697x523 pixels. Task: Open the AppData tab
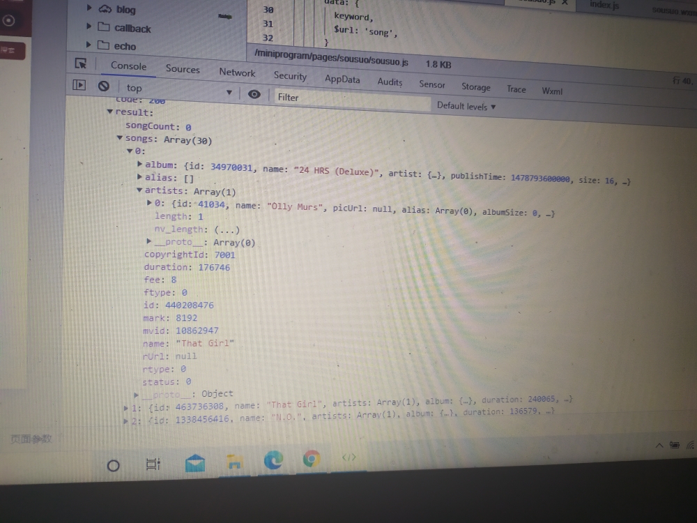point(342,79)
